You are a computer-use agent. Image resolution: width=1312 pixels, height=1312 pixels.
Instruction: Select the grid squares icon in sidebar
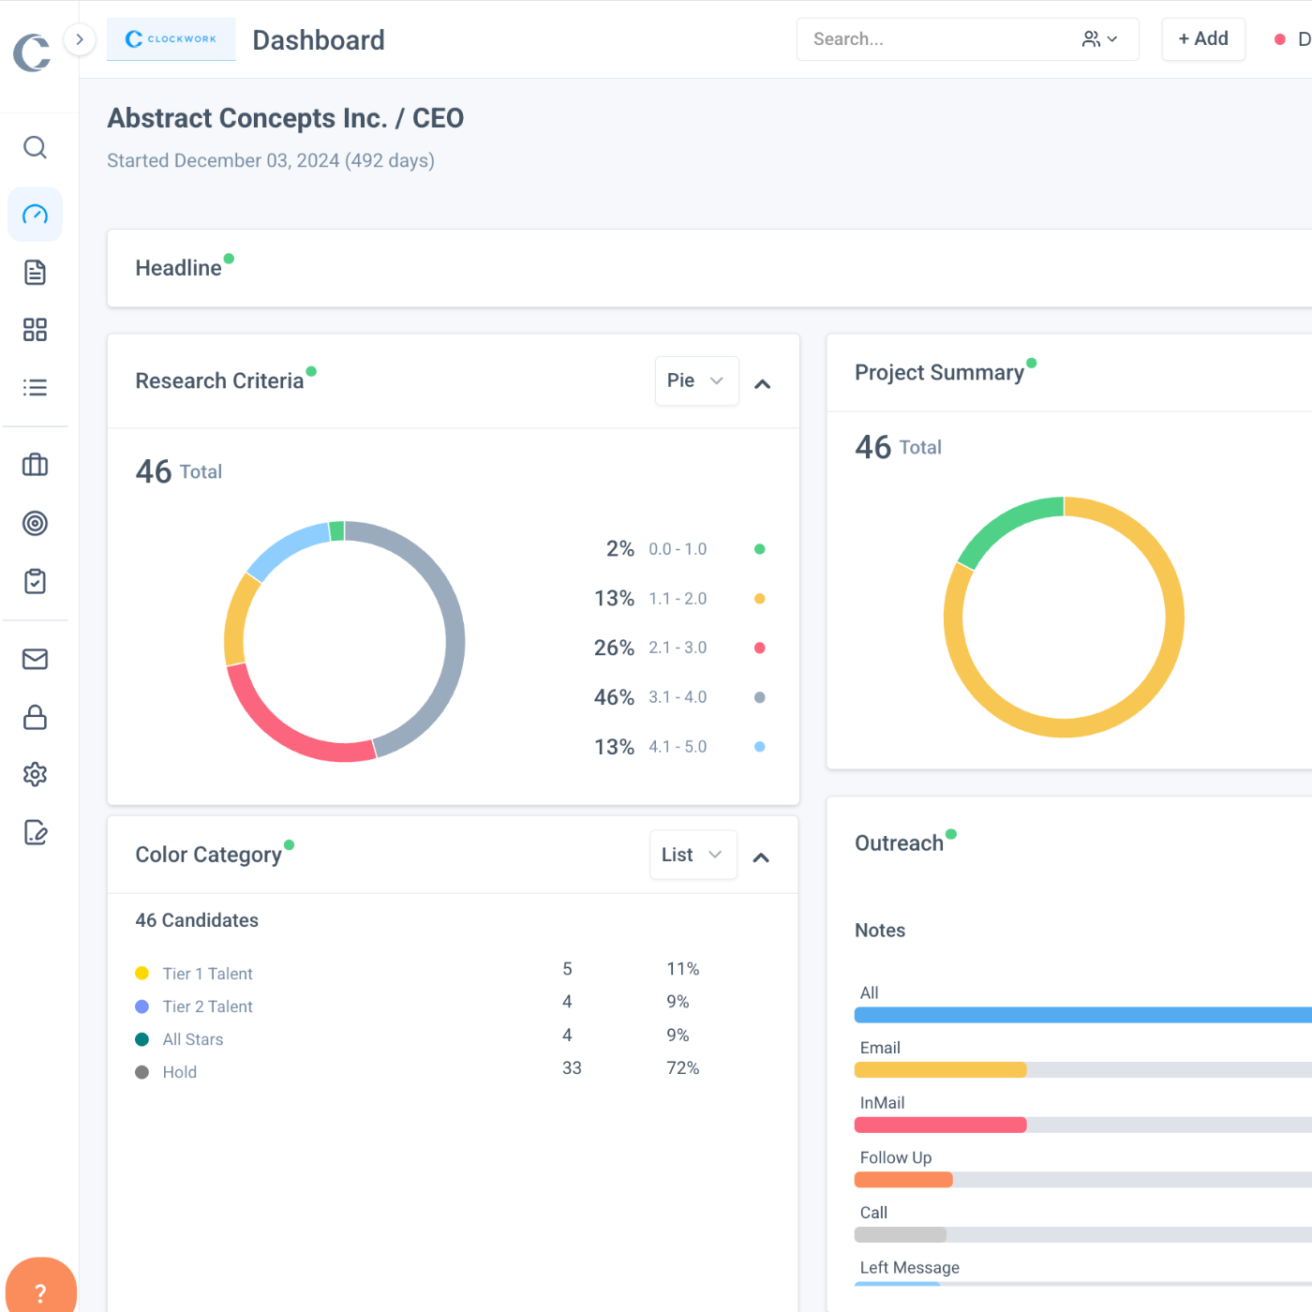coord(35,330)
